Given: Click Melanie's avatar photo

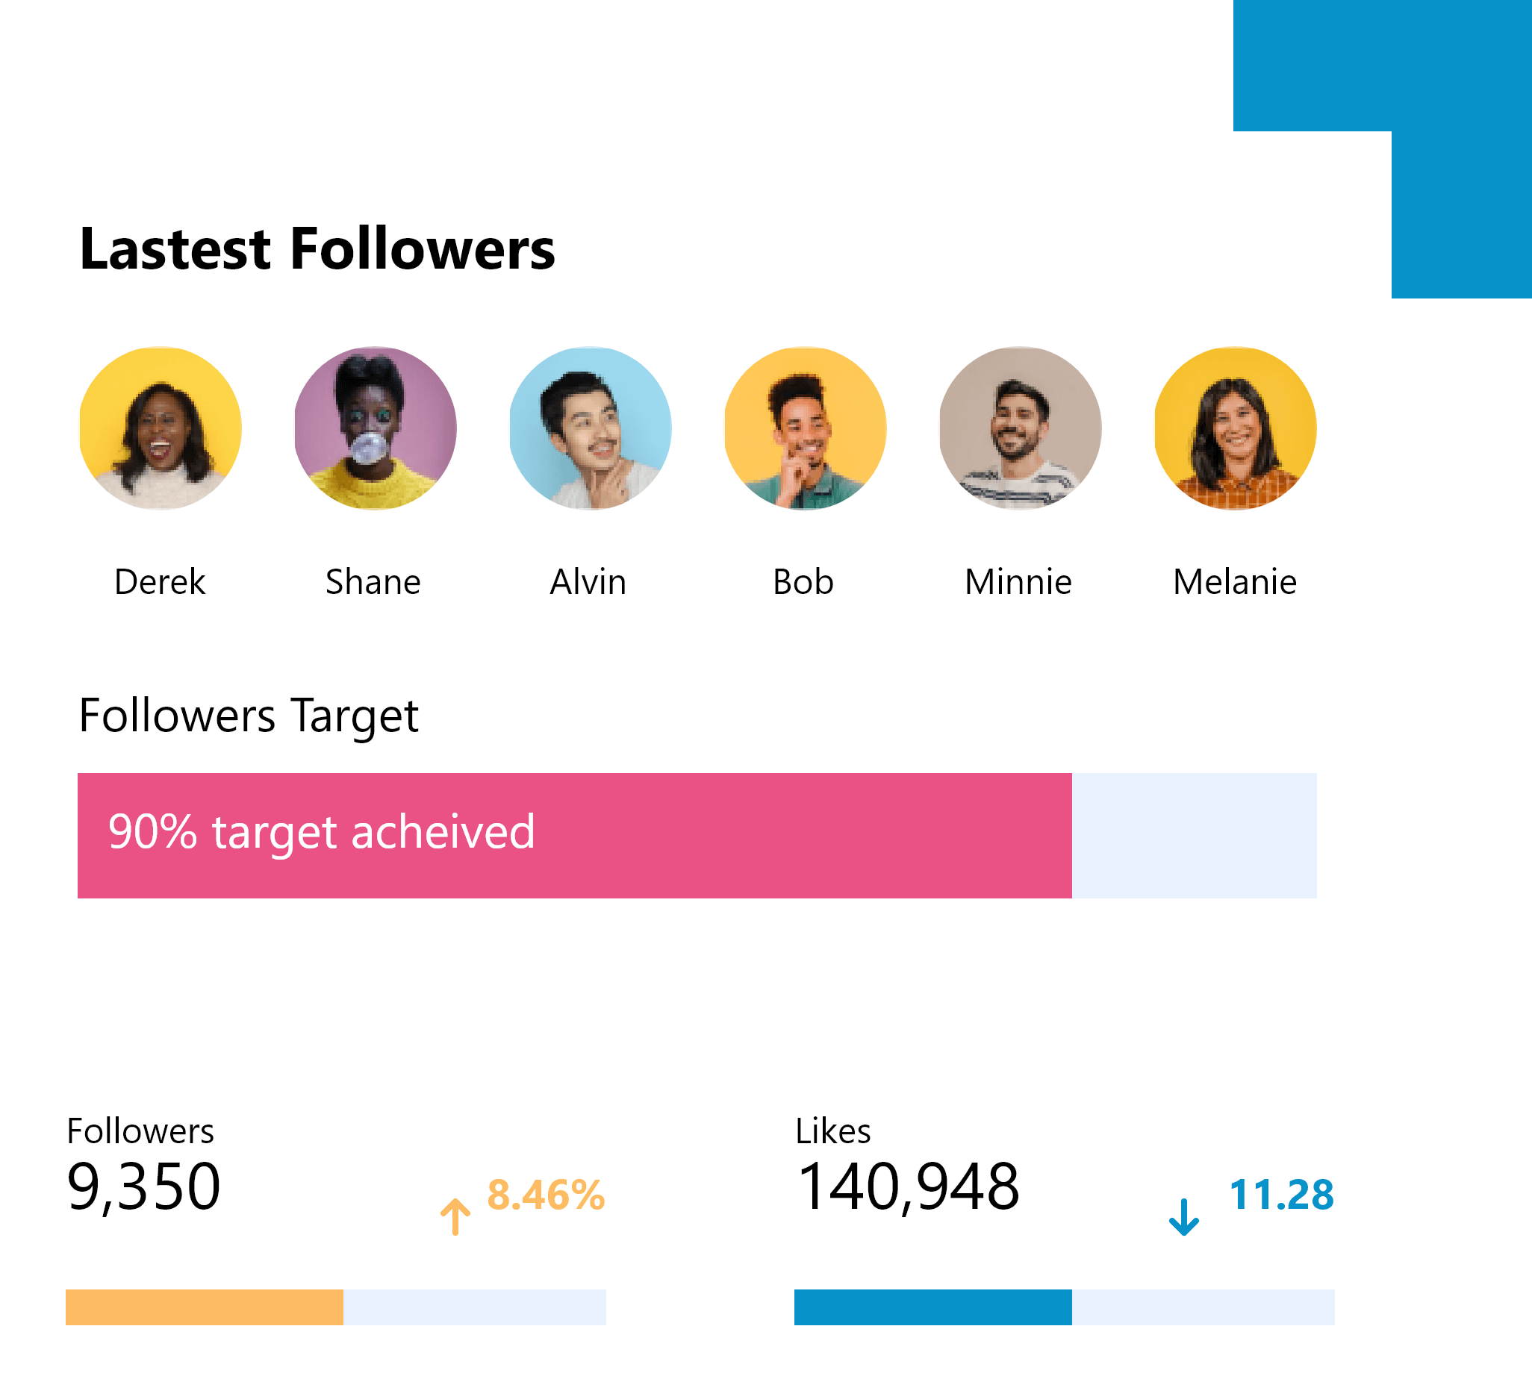Looking at the screenshot, I should click(x=1236, y=428).
